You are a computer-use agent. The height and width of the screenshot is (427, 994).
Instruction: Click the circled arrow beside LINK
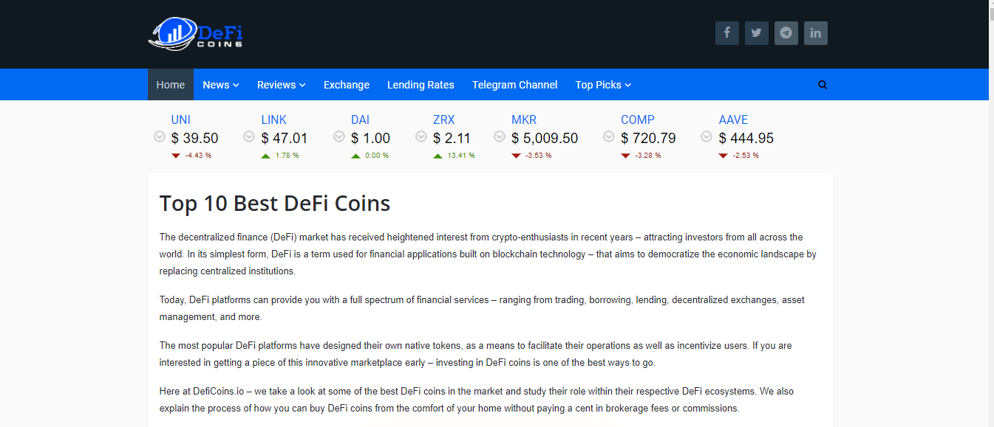[x=249, y=136]
